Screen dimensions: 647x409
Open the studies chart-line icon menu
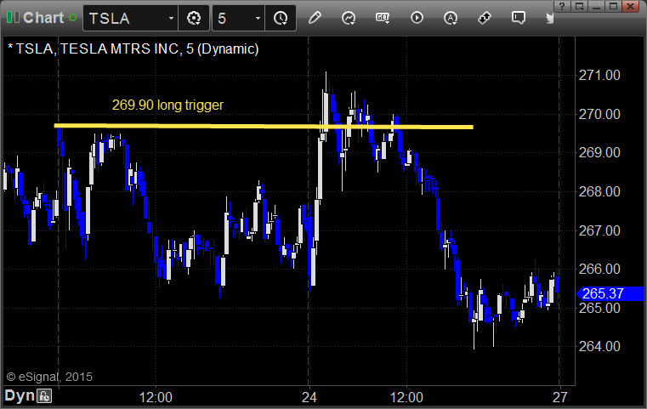pos(349,18)
